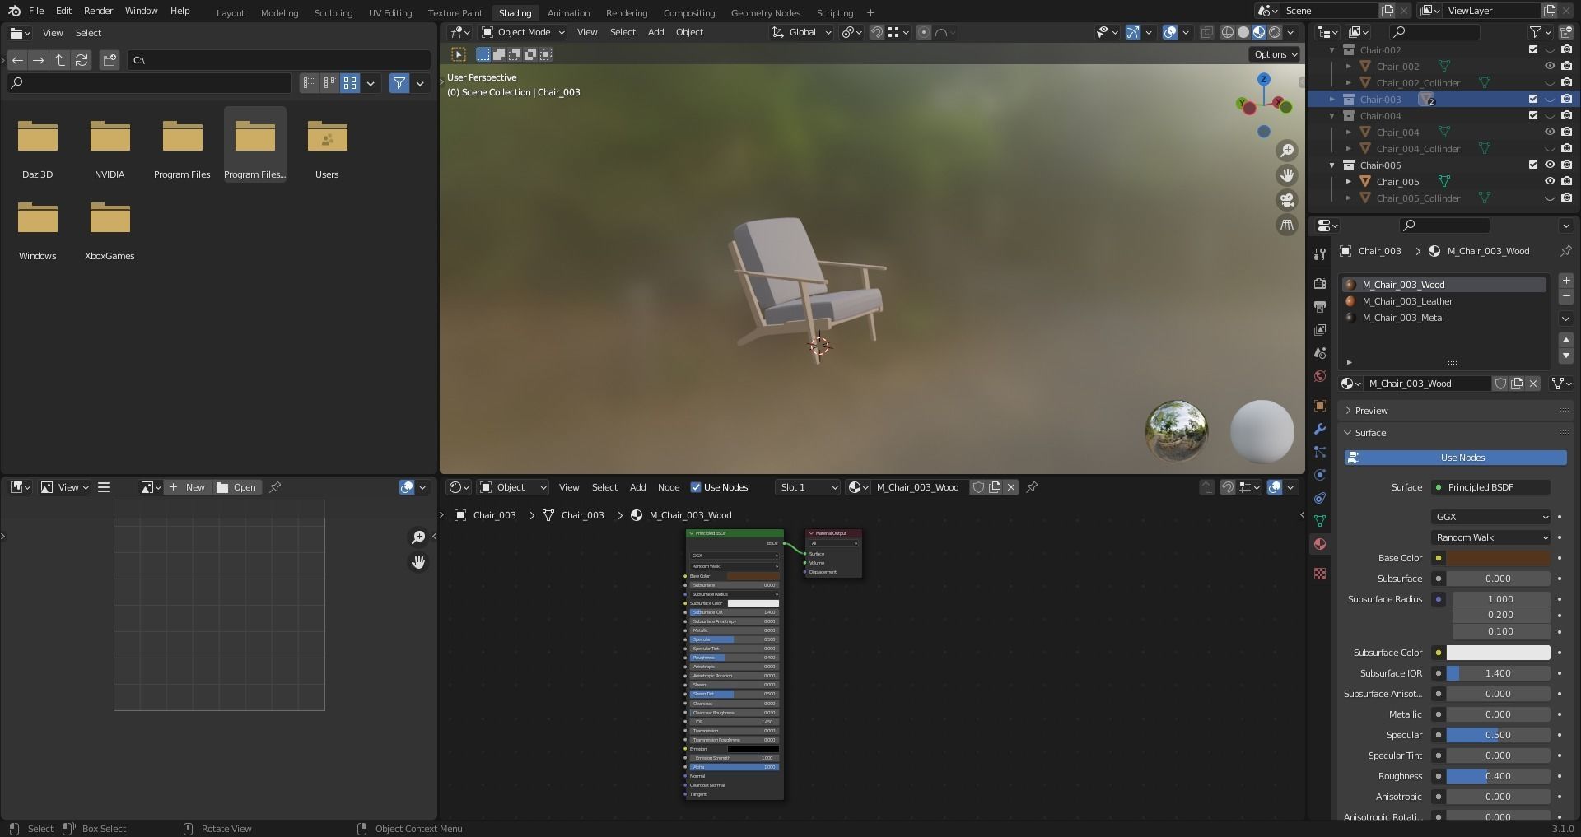Expand the Preview panel

click(1371, 411)
